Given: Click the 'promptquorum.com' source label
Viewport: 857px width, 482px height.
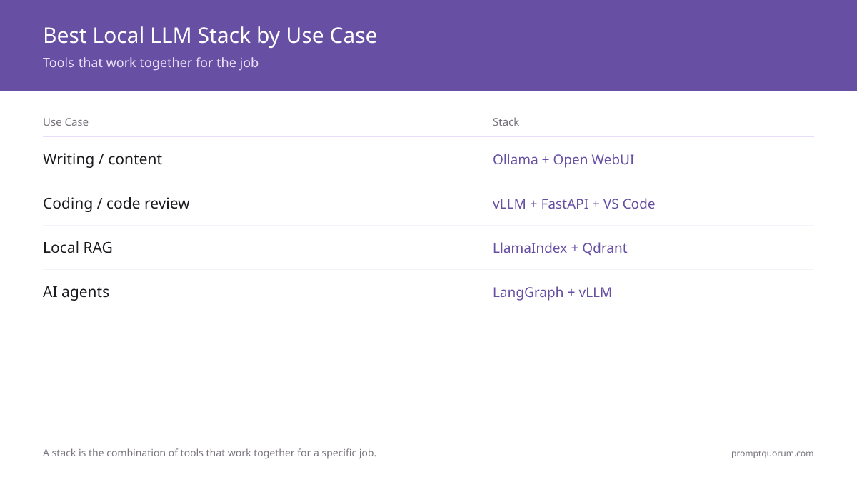Looking at the screenshot, I should (772, 453).
